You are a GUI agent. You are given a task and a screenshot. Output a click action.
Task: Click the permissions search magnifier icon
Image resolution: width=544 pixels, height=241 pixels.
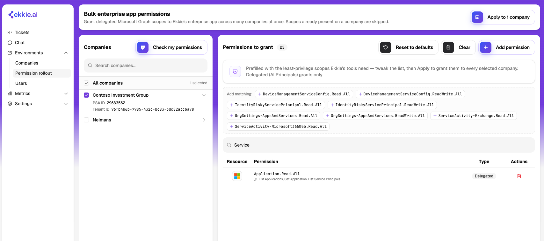click(229, 145)
